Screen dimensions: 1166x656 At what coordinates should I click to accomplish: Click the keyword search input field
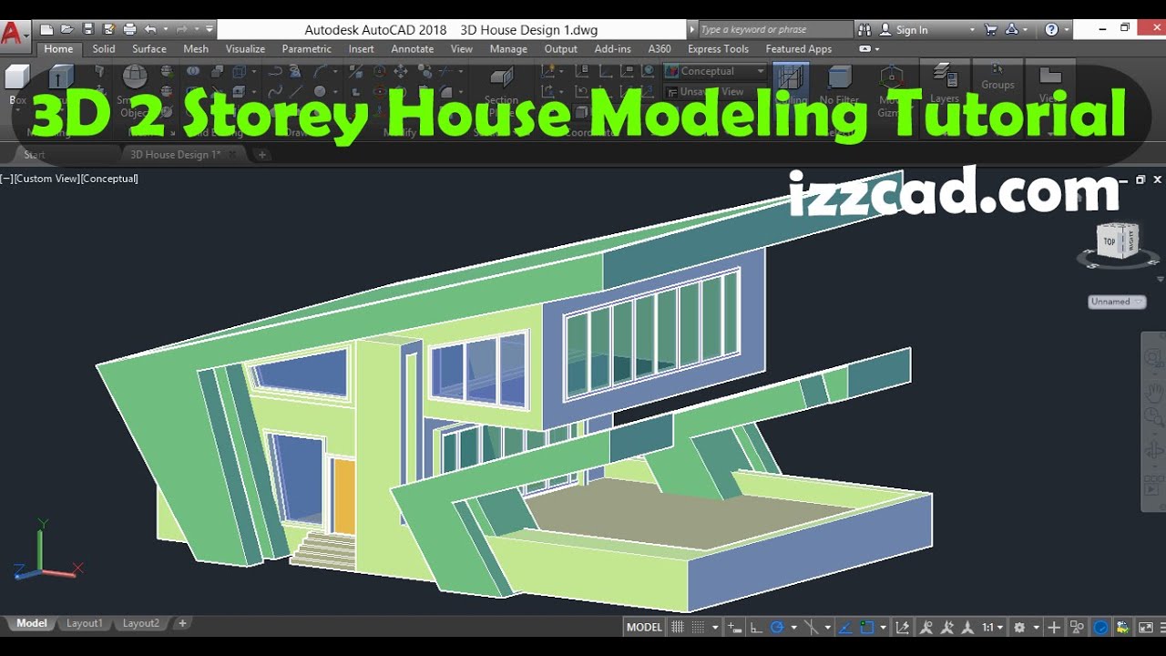pos(774,29)
